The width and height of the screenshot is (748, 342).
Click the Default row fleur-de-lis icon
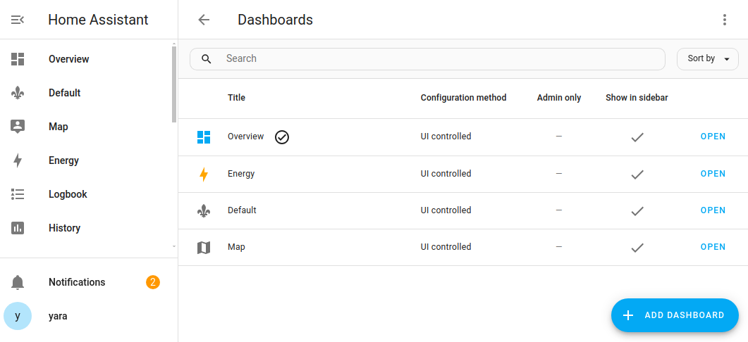click(x=204, y=211)
